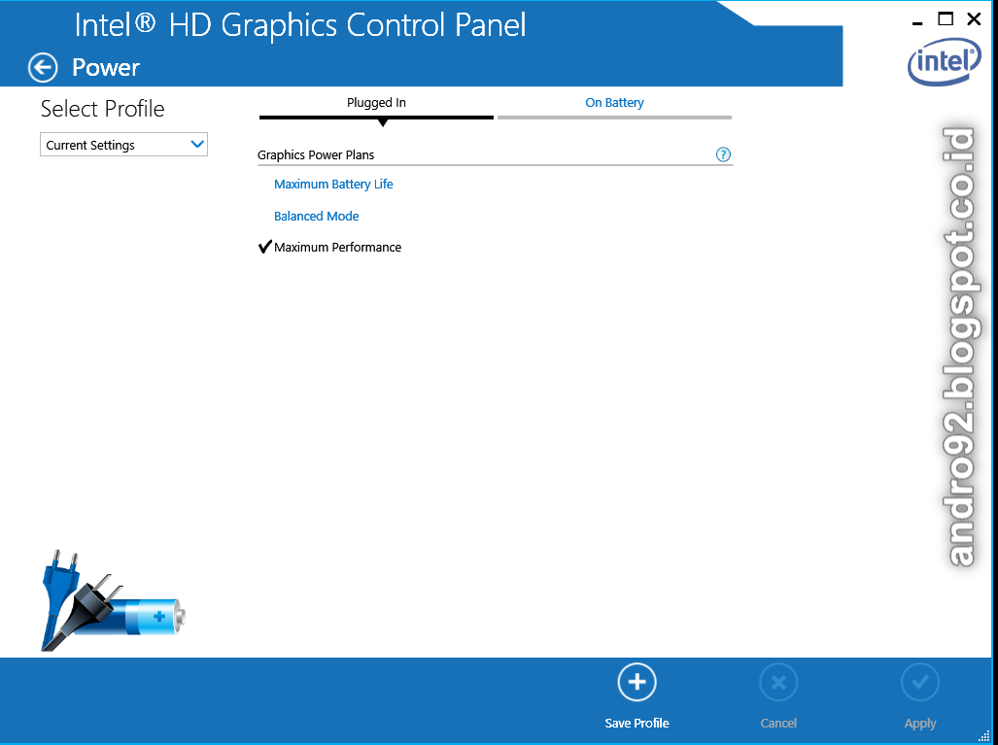The width and height of the screenshot is (998, 745).
Task: Go back using the arrow beside Power
Action: tap(43, 67)
